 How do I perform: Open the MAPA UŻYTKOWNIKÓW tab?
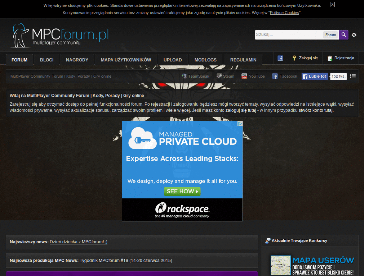point(126,60)
